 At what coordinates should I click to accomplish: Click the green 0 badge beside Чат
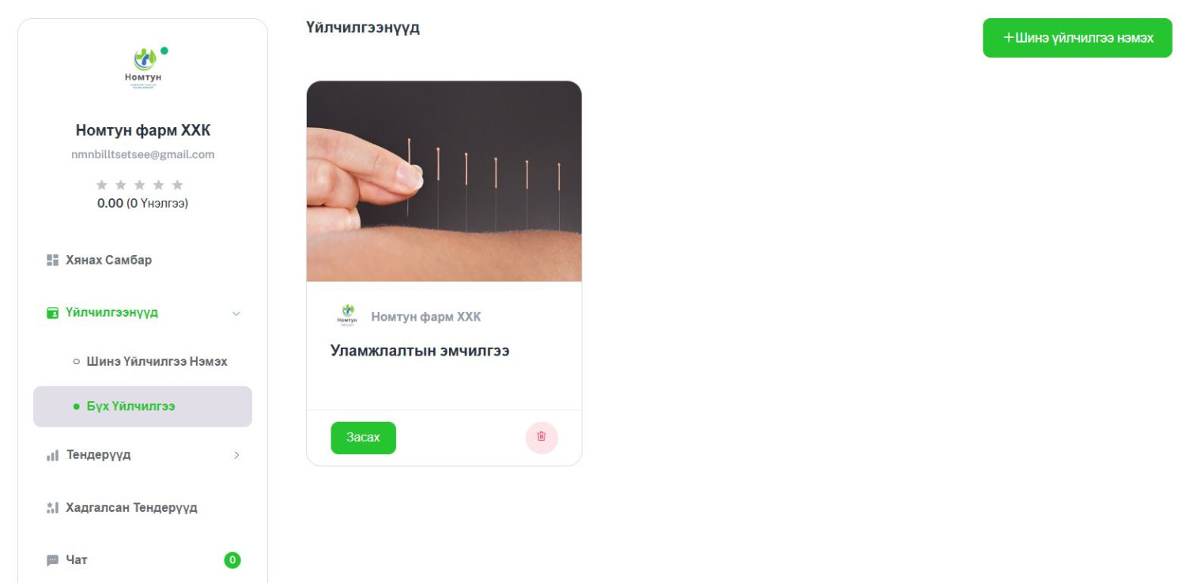click(x=232, y=560)
